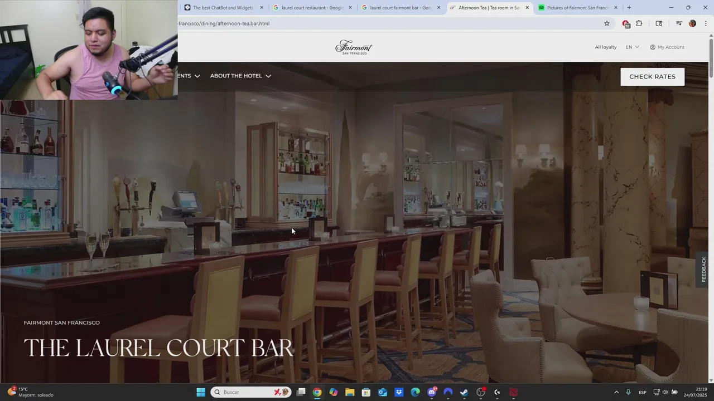The image size is (714, 401).
Task: Click the Check Rates button
Action: point(652,76)
